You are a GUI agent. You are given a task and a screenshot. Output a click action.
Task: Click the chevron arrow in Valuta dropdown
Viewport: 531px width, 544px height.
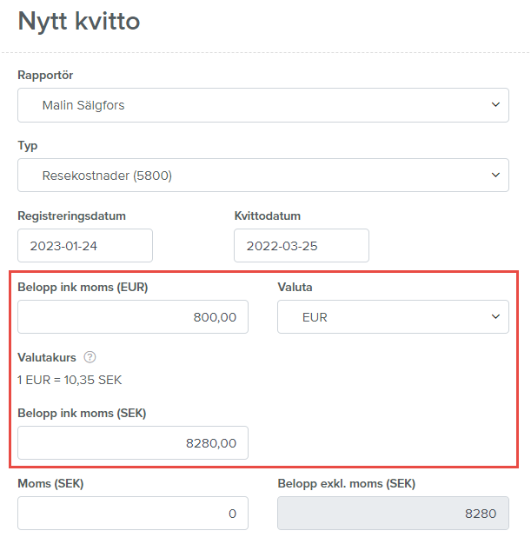[x=495, y=317]
